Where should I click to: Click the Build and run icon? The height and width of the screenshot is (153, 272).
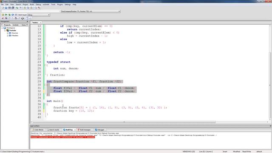tap(9, 15)
